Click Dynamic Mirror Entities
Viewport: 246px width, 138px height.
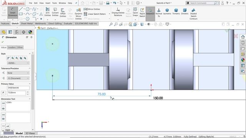click(78, 14)
